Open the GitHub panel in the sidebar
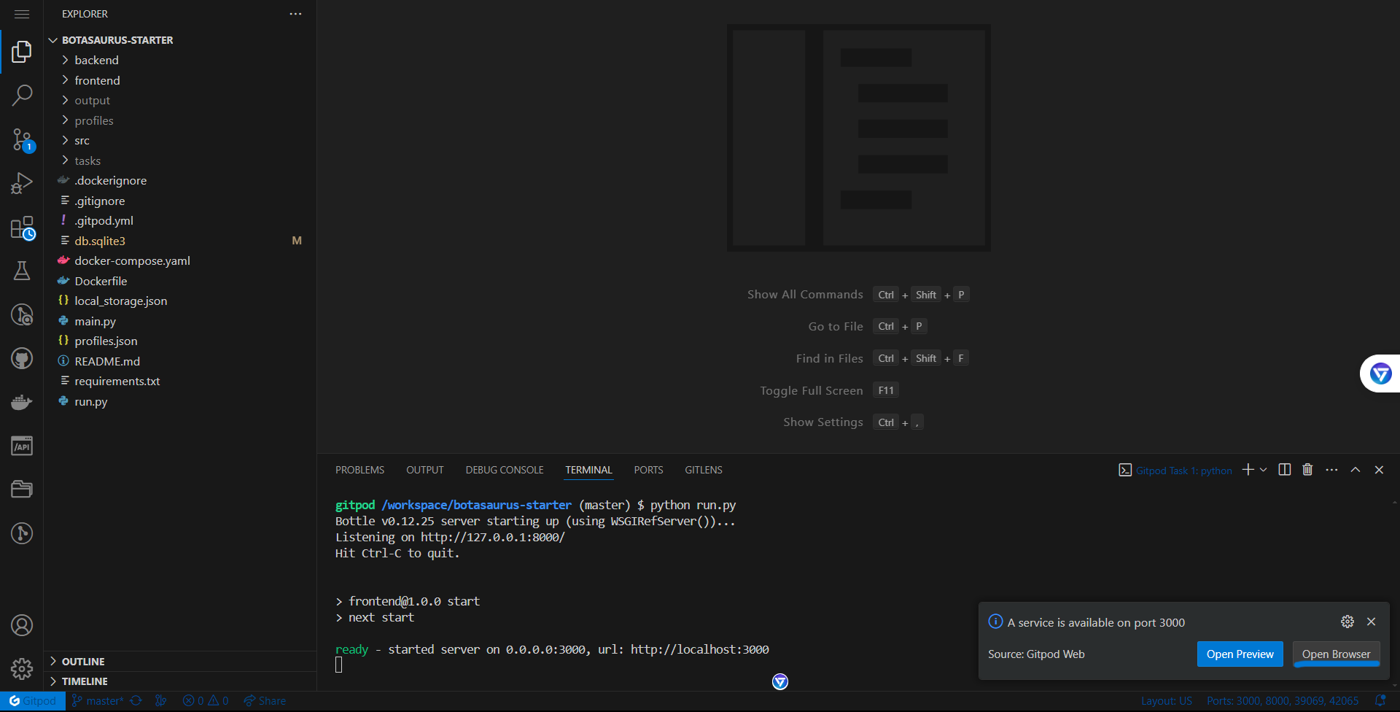 pos(23,358)
